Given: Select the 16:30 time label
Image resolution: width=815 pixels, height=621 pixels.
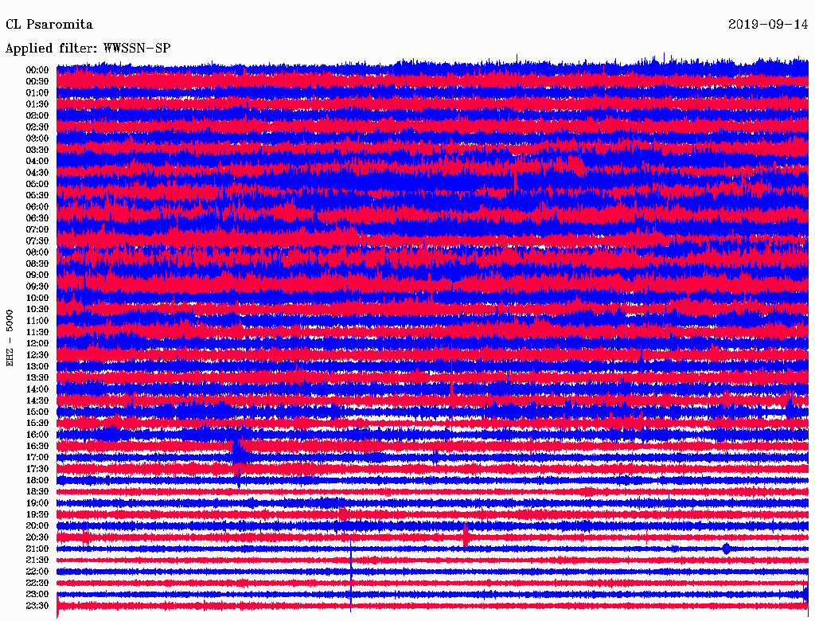Looking at the screenshot, I should pyautogui.click(x=37, y=447).
